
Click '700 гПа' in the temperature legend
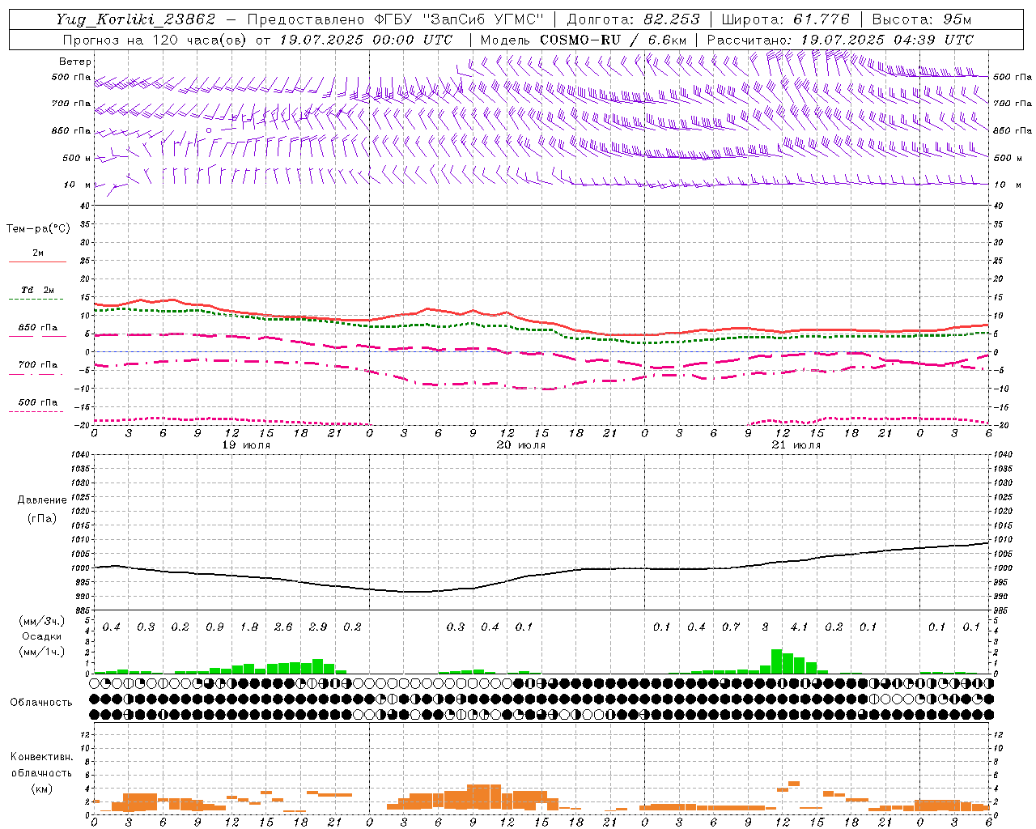pyautogui.click(x=37, y=365)
